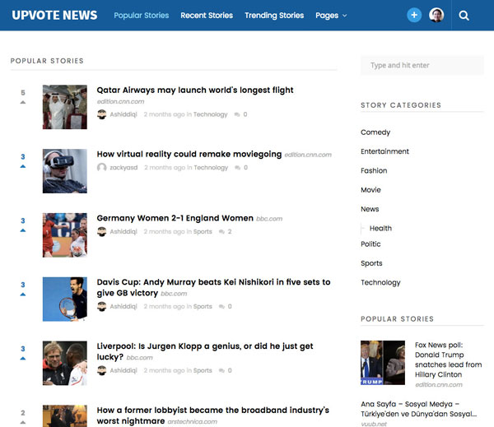
Task: Open the Movie category
Action: [370, 190]
